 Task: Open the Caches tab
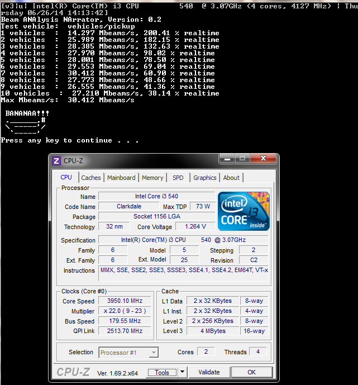tap(91, 178)
